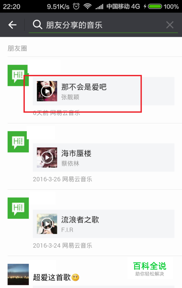Select artist name 张靓颖
Screen dimensions: 182x288
click(x=70, y=97)
